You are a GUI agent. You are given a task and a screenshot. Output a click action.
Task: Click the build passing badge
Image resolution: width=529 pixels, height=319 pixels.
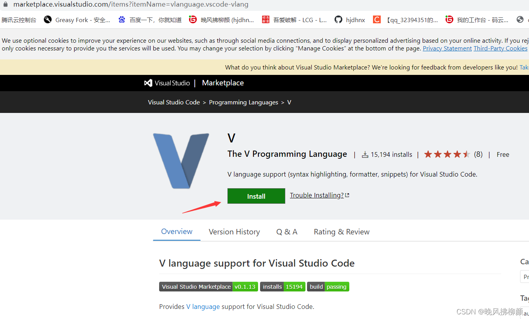pos(328,287)
